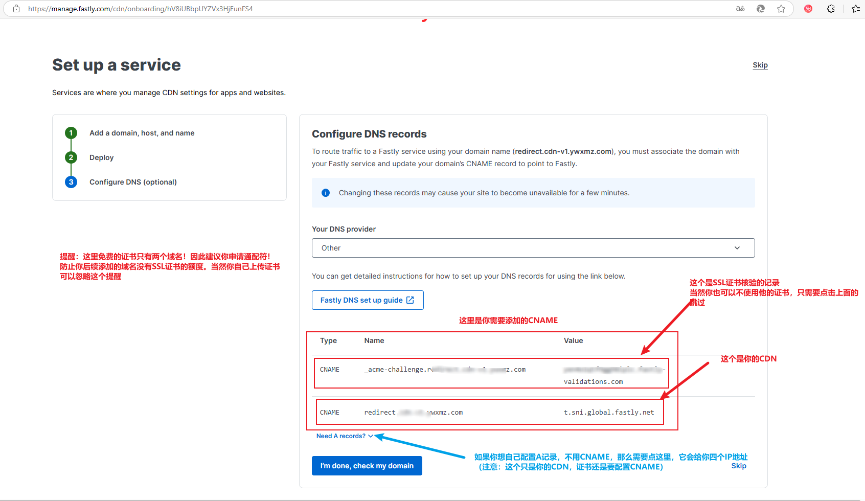Click the _acme-challenge CNAME name cell

pyautogui.click(x=445, y=370)
